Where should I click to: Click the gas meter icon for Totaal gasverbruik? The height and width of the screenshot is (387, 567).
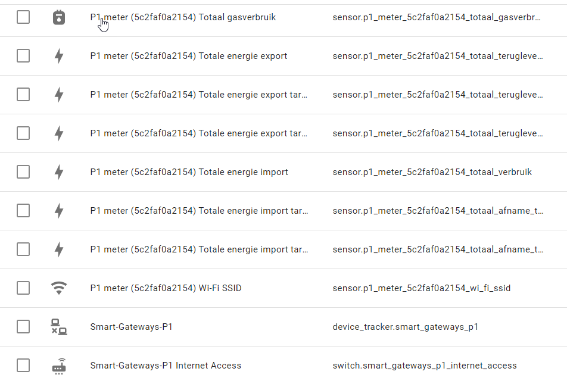coord(58,17)
